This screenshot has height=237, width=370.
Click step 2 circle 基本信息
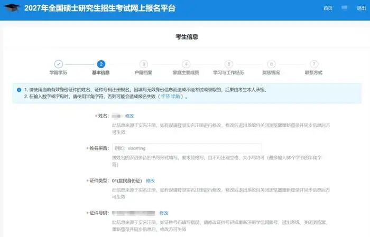click(101, 64)
